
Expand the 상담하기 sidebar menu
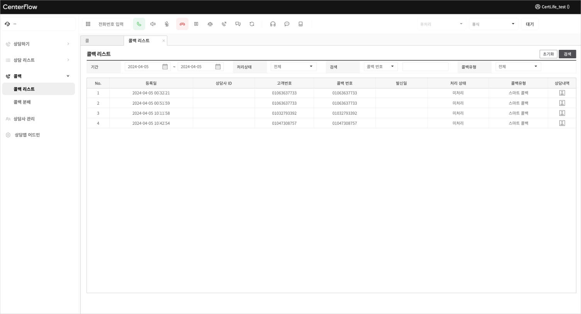click(x=38, y=44)
